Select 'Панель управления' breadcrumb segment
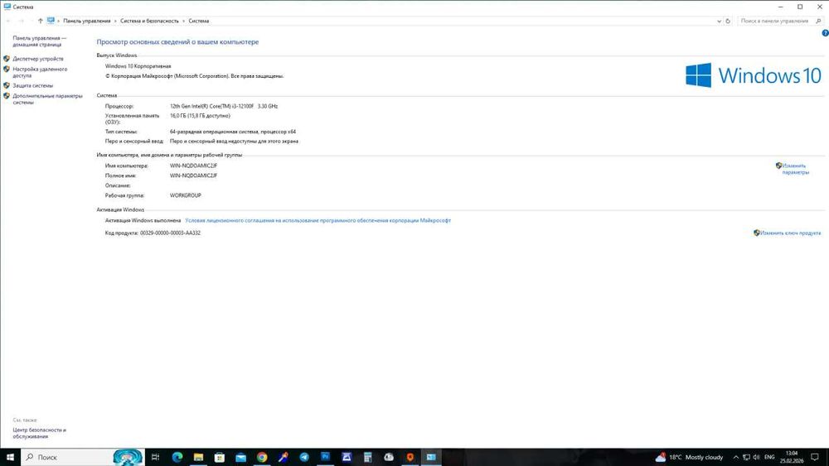Viewport: 829px width, 466px height. [87, 22]
